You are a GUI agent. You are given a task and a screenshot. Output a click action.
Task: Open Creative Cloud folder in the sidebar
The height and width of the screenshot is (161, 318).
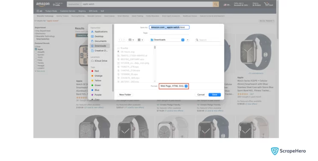tap(99, 51)
